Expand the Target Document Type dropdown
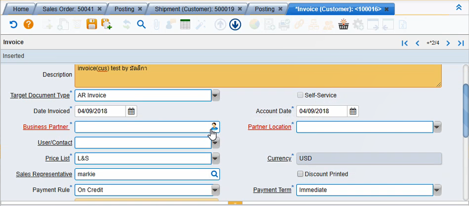 216,95
